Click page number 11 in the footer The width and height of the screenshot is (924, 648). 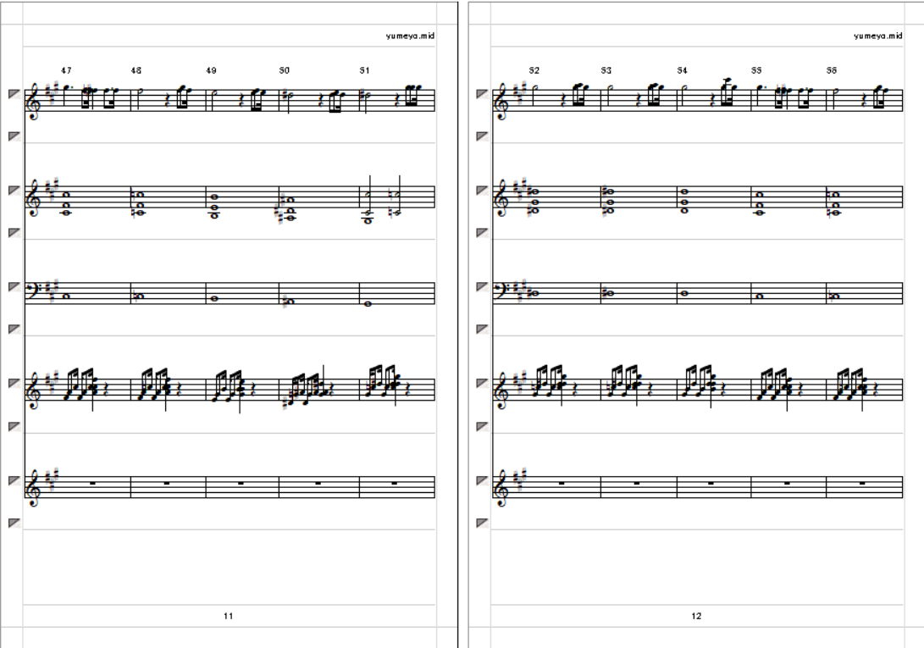point(229,616)
